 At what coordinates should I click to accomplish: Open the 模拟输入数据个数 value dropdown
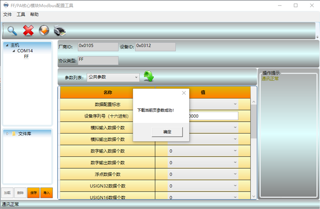tap(235, 127)
